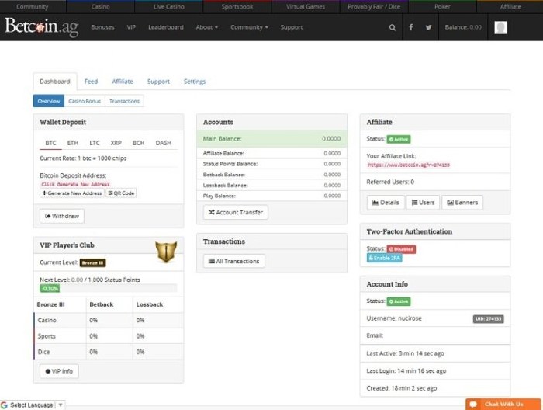Select the Transactions sub-tab
Viewport: 543px width, 410px height.
coord(124,101)
